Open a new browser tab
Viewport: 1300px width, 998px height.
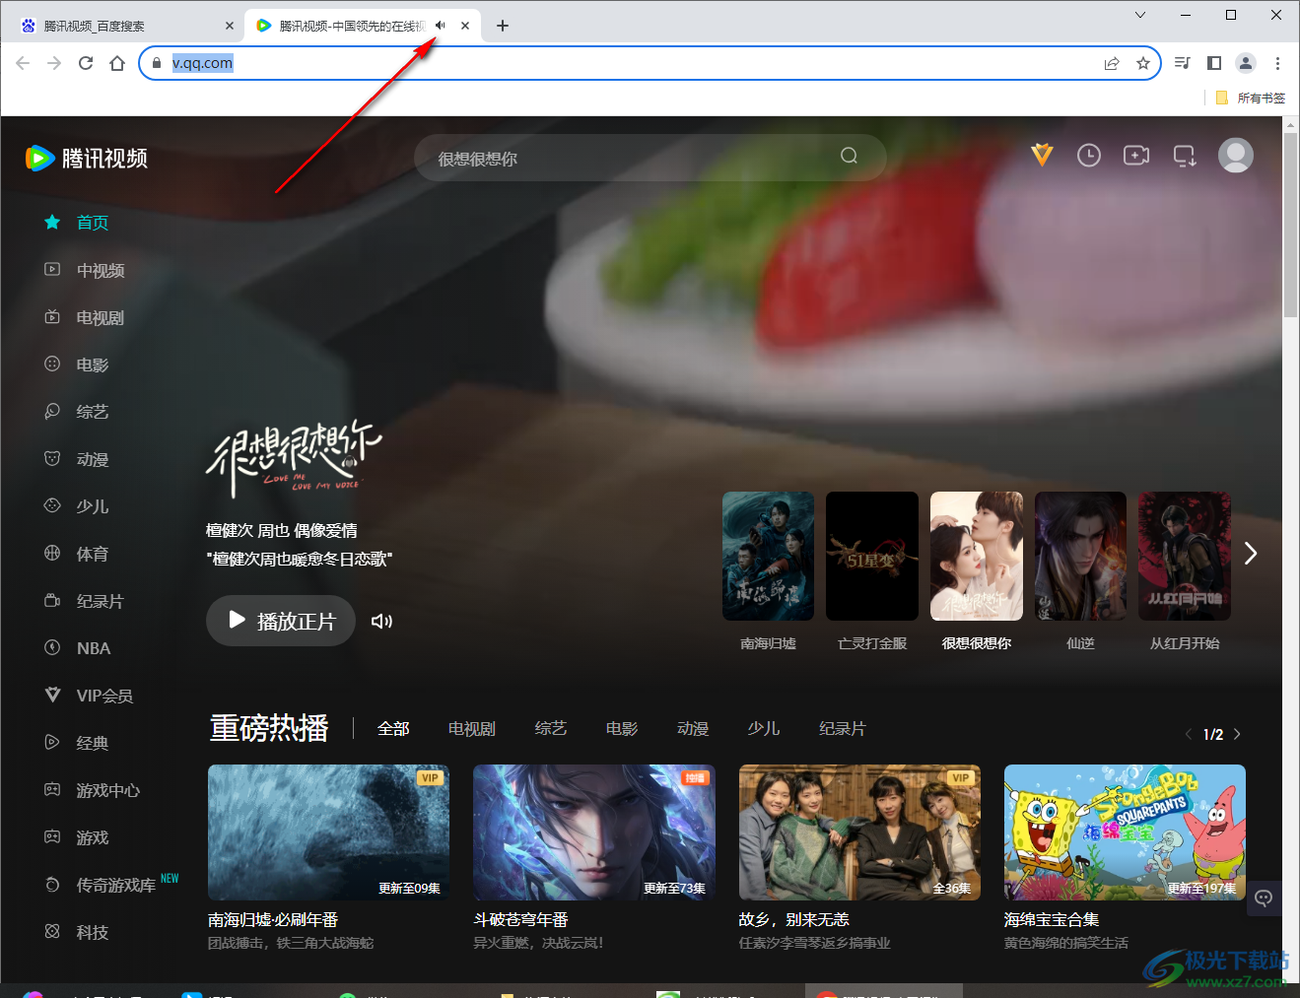(x=503, y=26)
